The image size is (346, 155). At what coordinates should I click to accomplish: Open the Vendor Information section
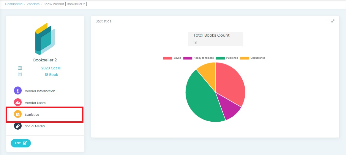40,91
